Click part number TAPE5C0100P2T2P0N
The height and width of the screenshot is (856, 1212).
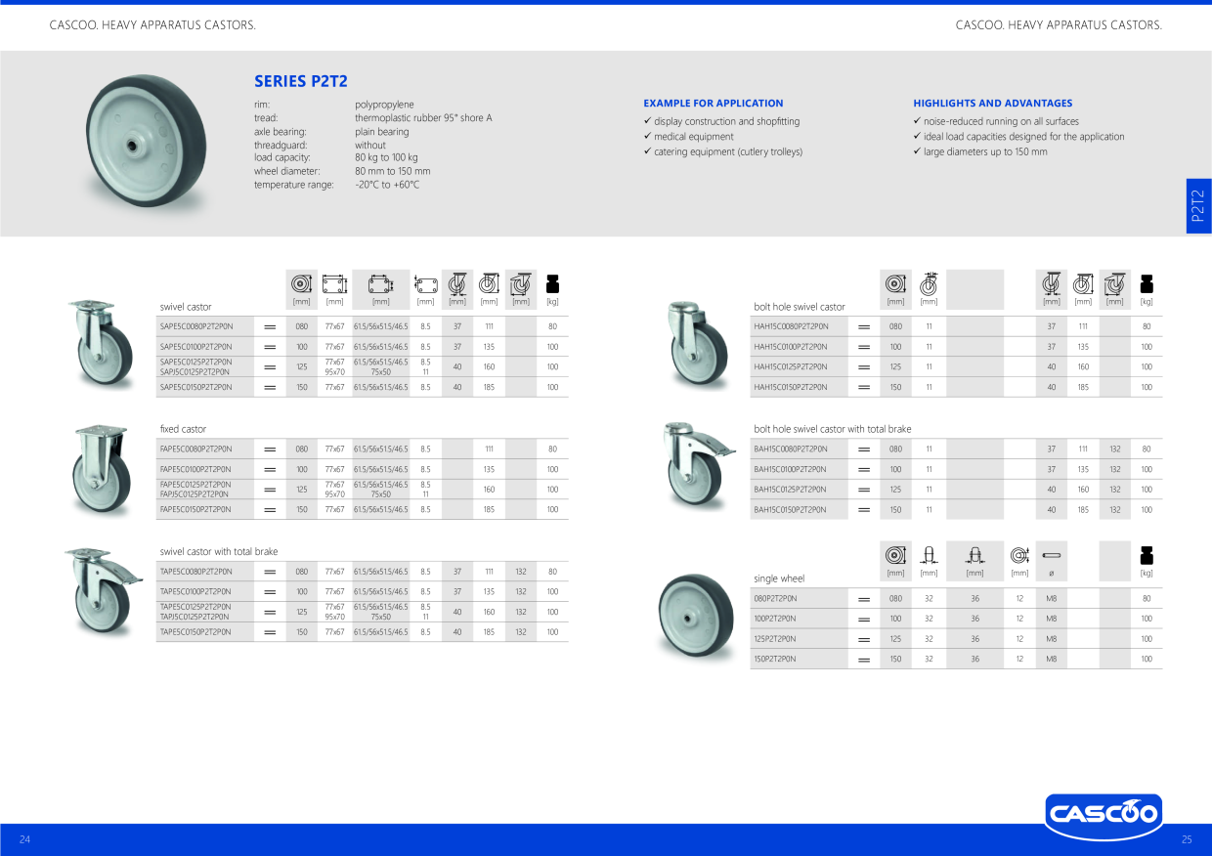(196, 592)
